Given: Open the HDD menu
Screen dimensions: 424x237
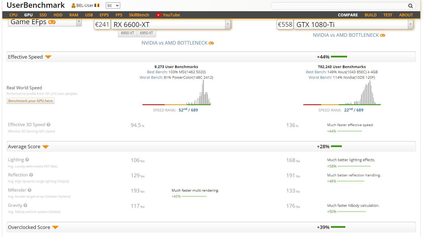Looking at the screenshot, I should [x=58, y=15].
